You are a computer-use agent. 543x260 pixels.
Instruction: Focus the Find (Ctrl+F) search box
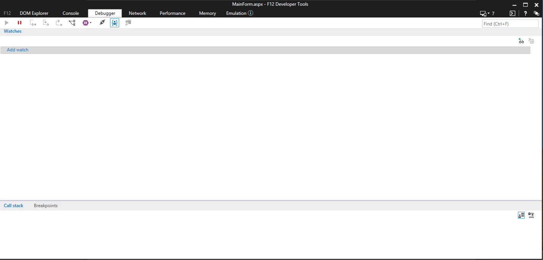point(510,24)
